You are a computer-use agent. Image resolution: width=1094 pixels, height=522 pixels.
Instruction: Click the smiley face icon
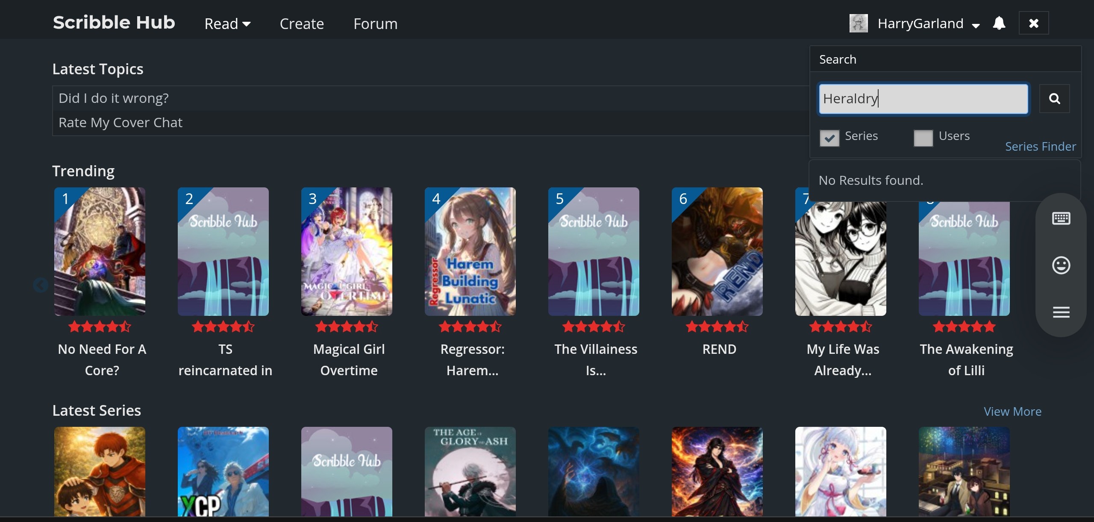(x=1061, y=265)
